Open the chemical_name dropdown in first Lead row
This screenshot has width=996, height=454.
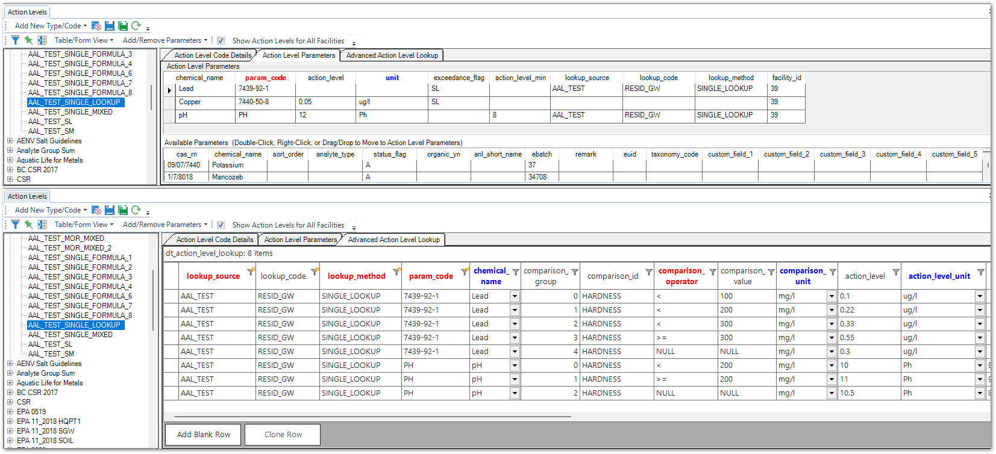click(x=515, y=296)
